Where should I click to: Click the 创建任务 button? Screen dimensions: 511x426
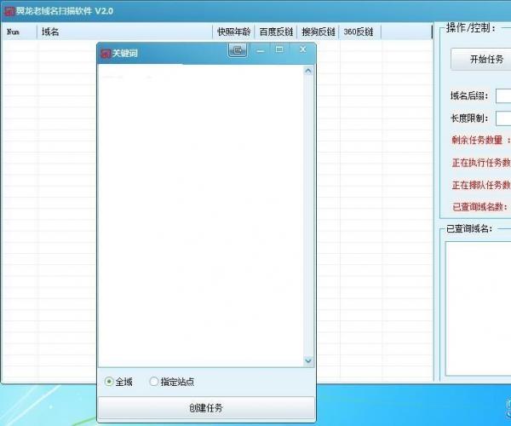click(206, 407)
